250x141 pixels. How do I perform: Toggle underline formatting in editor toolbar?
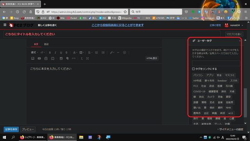click(61, 52)
